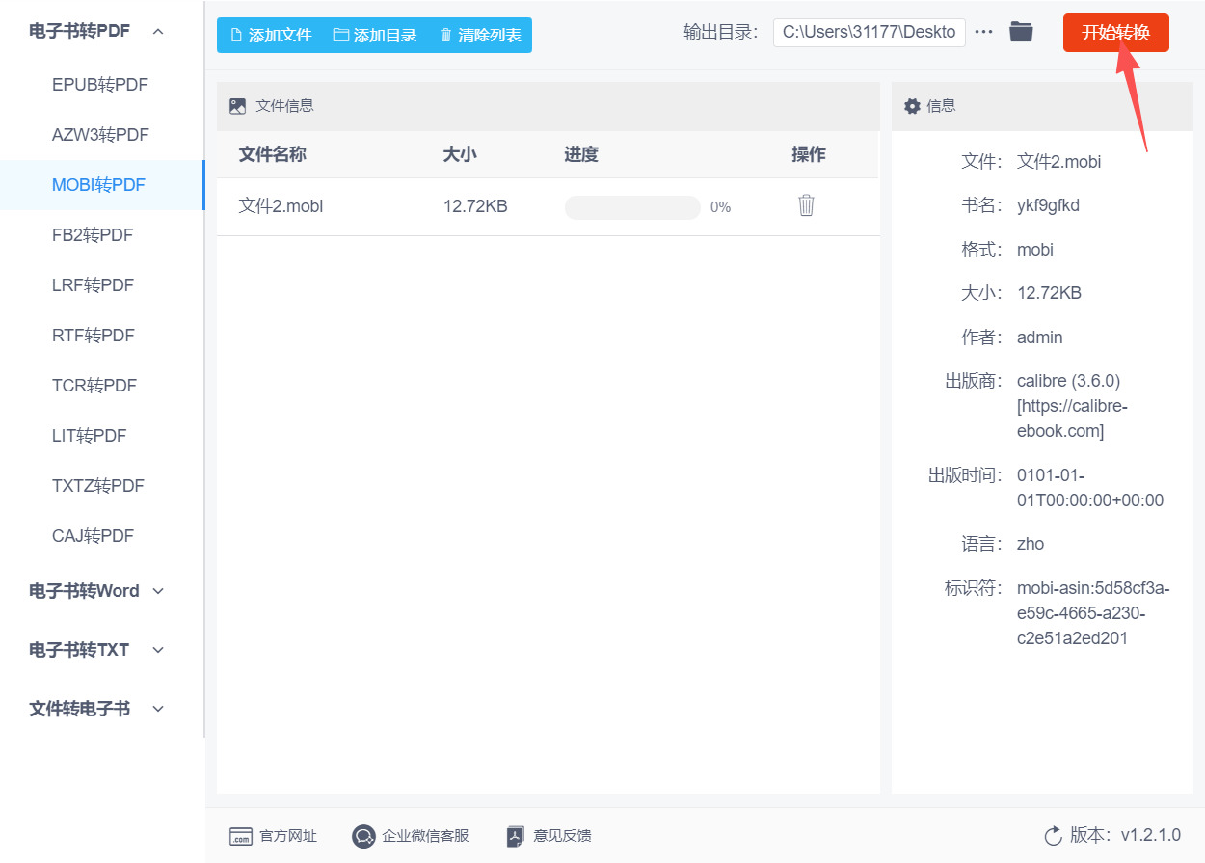Click the language value zho
Screen dimensions: 1205x863
tap(1031, 544)
